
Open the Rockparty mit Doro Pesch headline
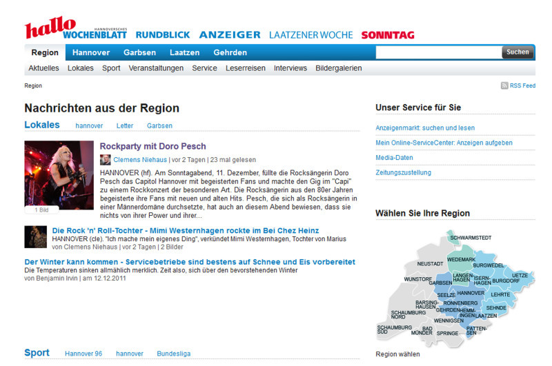pyautogui.click(x=152, y=146)
